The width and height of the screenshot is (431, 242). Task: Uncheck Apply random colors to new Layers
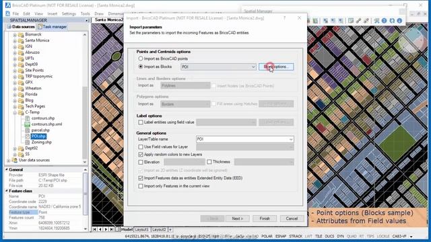(x=141, y=155)
